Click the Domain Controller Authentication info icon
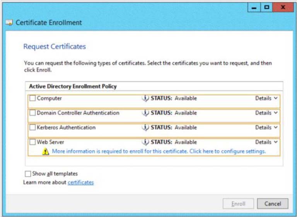The height and width of the screenshot is (217, 297). click(145, 113)
